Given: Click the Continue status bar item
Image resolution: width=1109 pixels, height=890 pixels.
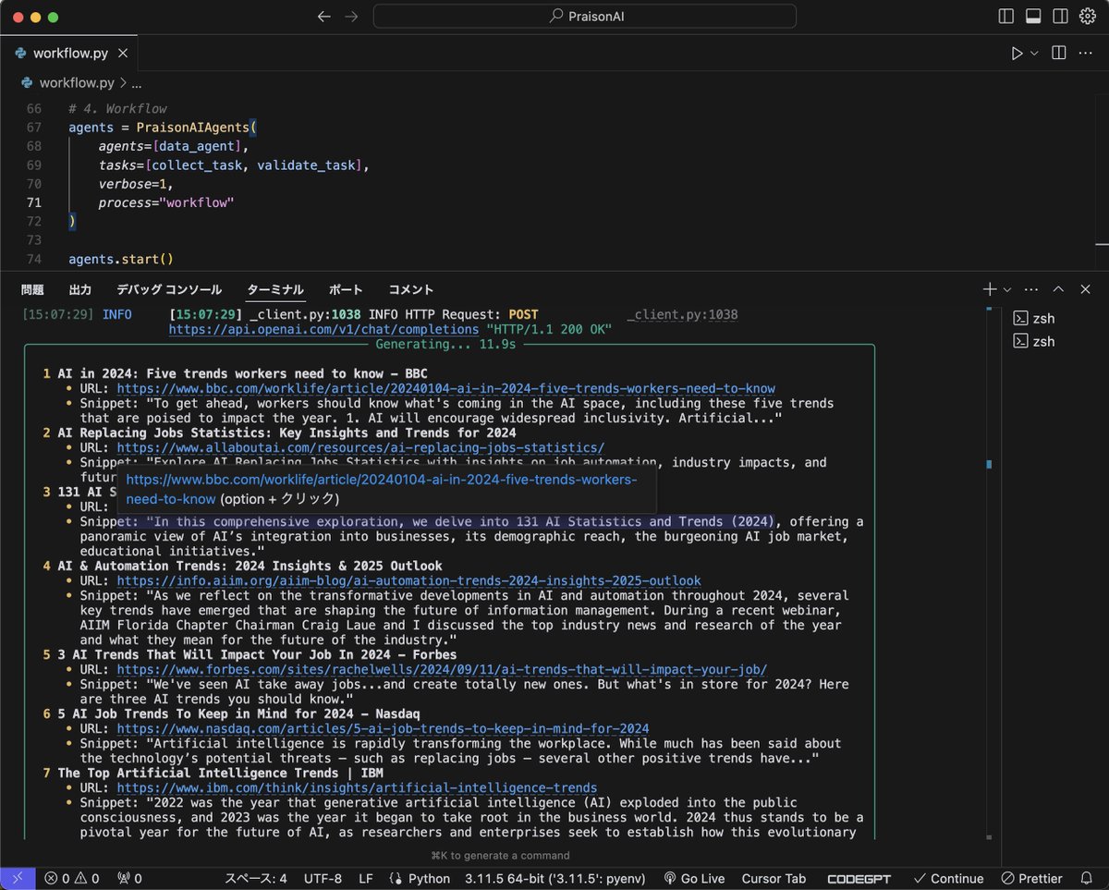Looking at the screenshot, I should [948, 879].
